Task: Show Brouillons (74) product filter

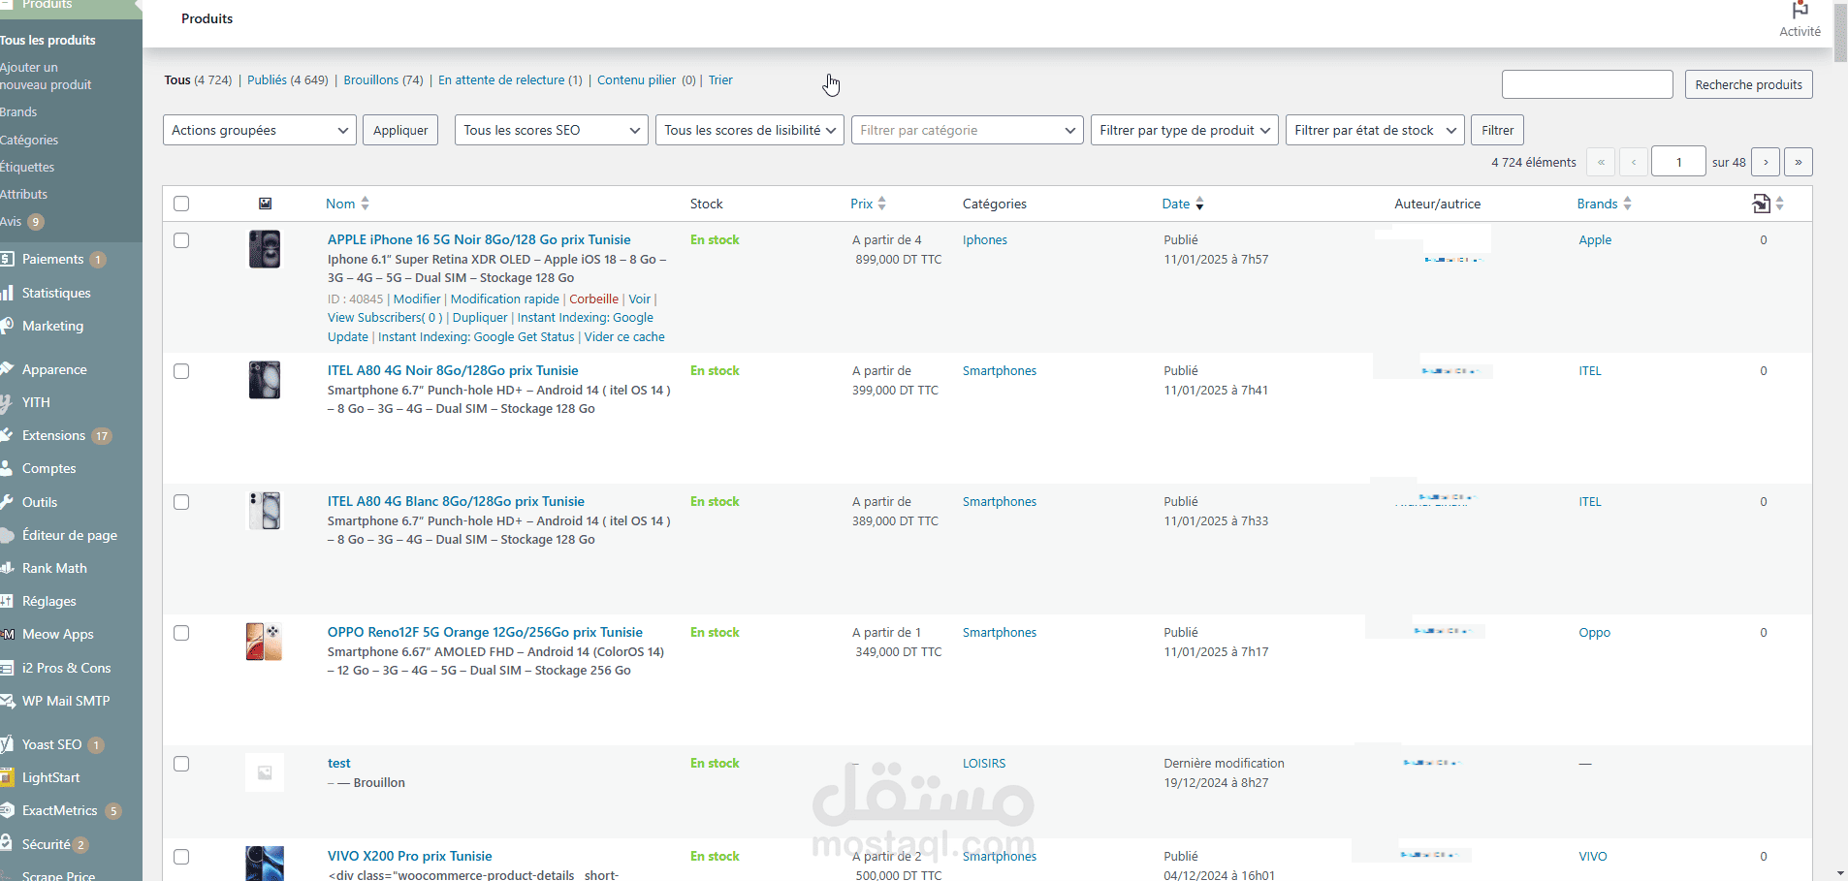Action: point(383,80)
